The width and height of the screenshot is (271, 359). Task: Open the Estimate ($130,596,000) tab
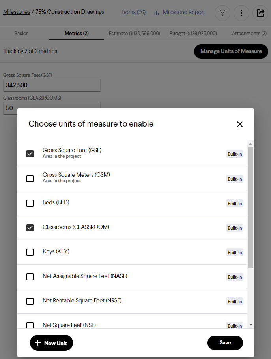135,34
